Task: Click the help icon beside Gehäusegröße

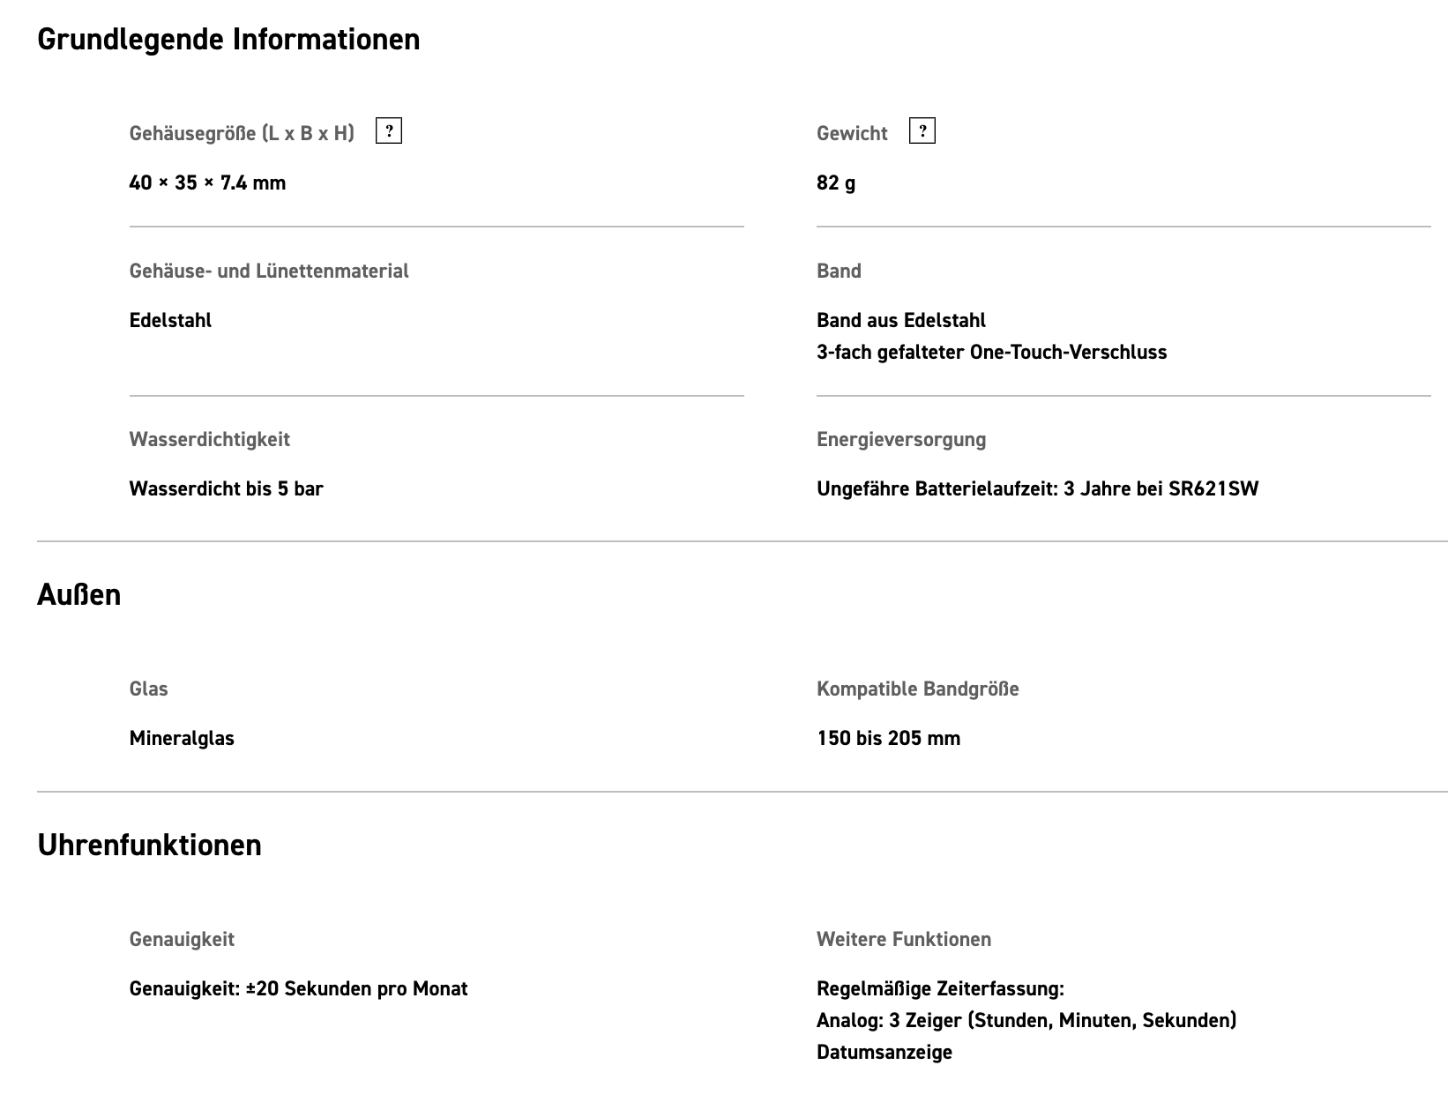Action: [389, 131]
